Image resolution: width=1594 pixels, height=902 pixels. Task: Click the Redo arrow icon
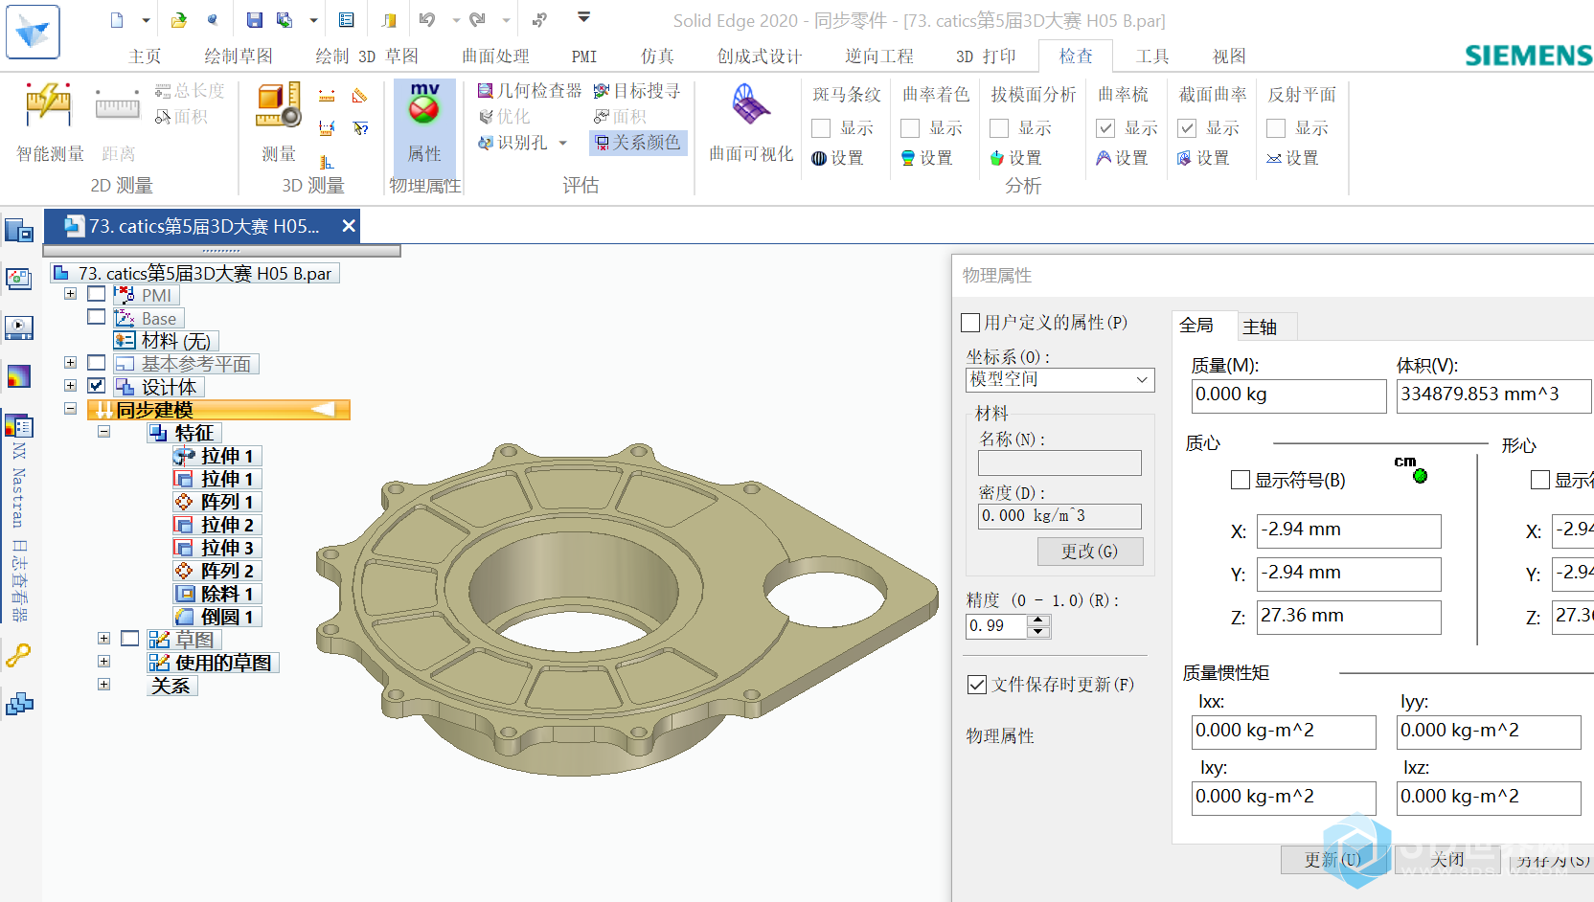pyautogui.click(x=477, y=20)
